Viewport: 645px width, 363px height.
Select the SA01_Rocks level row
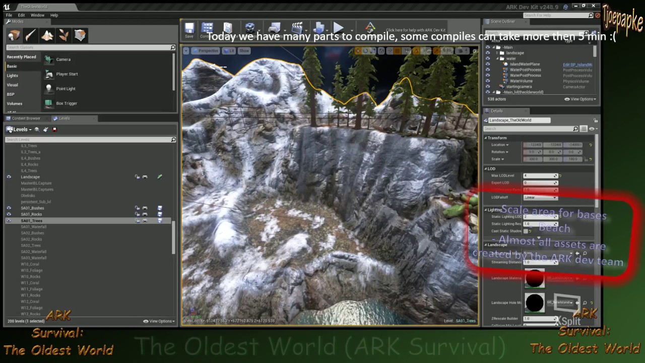pos(88,214)
